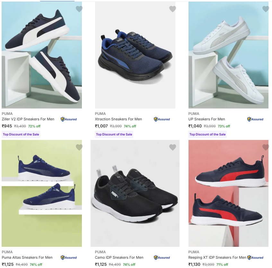Open UP Sneakers For Men title
The image size is (272, 268).
click(206, 119)
